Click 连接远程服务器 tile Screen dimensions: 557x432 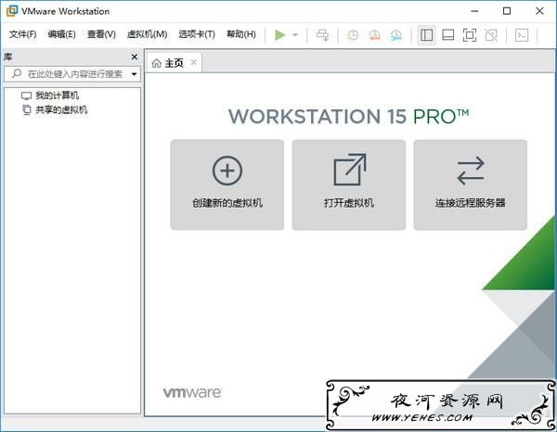471,184
